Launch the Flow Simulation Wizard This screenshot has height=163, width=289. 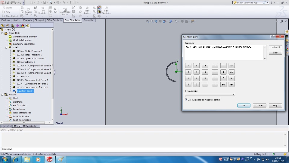(7, 8)
